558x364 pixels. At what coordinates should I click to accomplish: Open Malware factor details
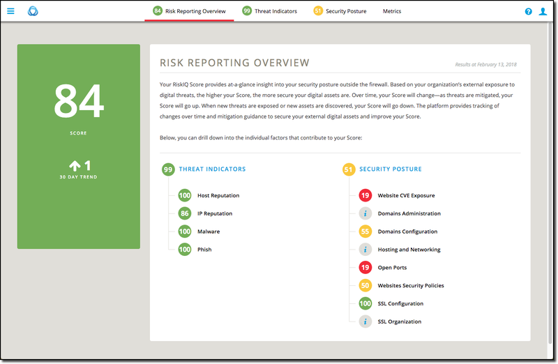209,232
